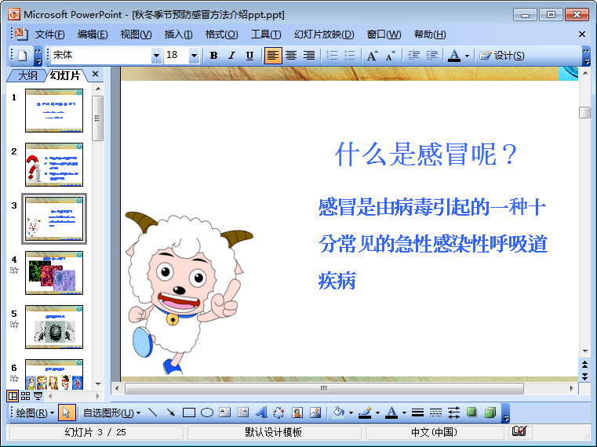Open the font size dropdown 18

(x=194, y=56)
